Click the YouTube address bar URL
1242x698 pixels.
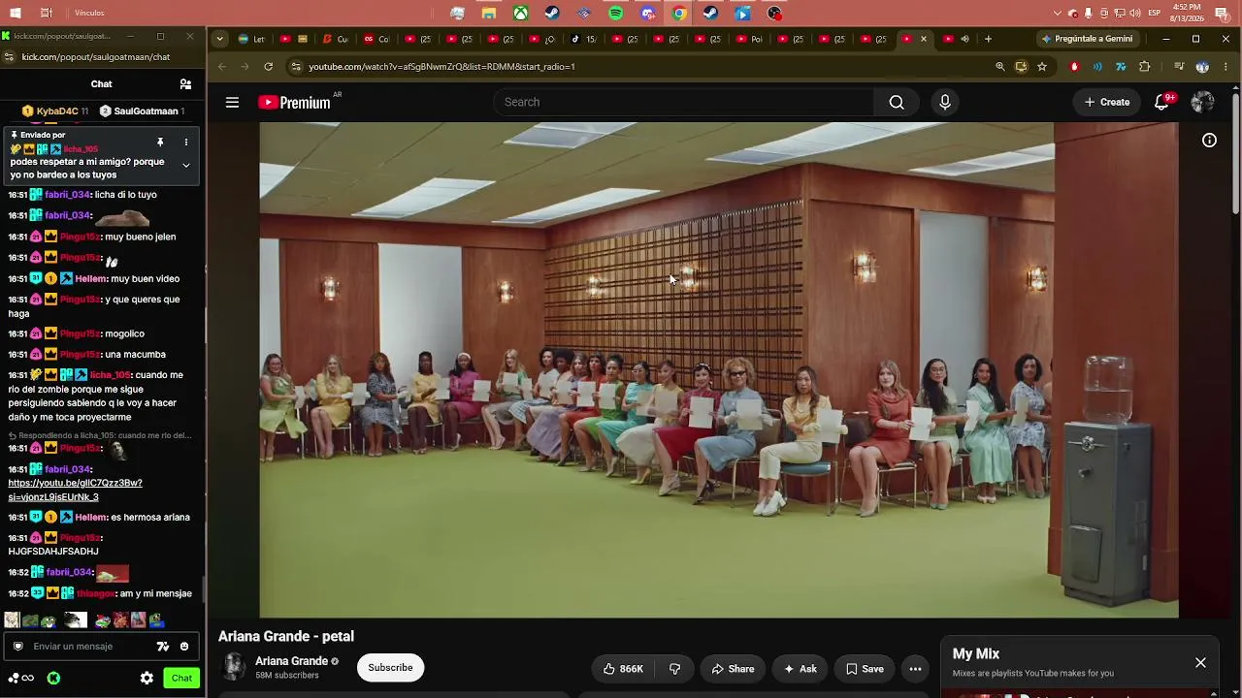(441, 67)
